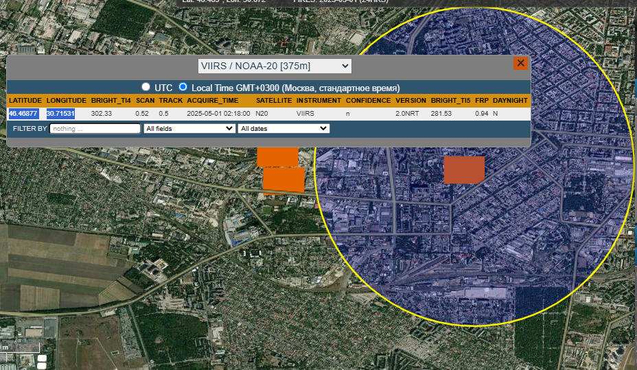
Task: Open the All fields filter dropdown
Action: 189,129
